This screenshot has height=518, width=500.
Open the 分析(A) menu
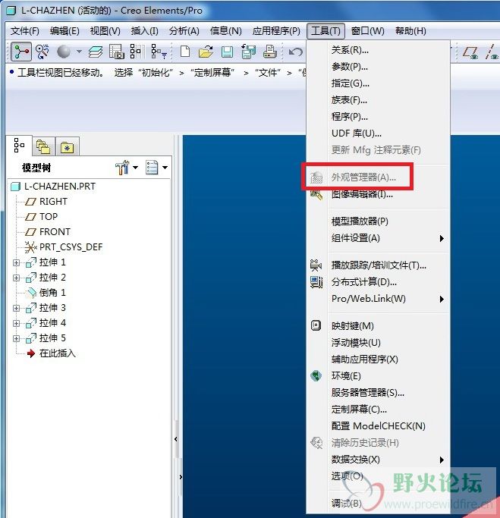[184, 31]
